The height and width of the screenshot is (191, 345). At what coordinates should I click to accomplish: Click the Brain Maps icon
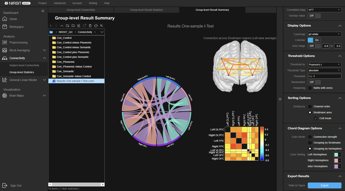point(5,96)
